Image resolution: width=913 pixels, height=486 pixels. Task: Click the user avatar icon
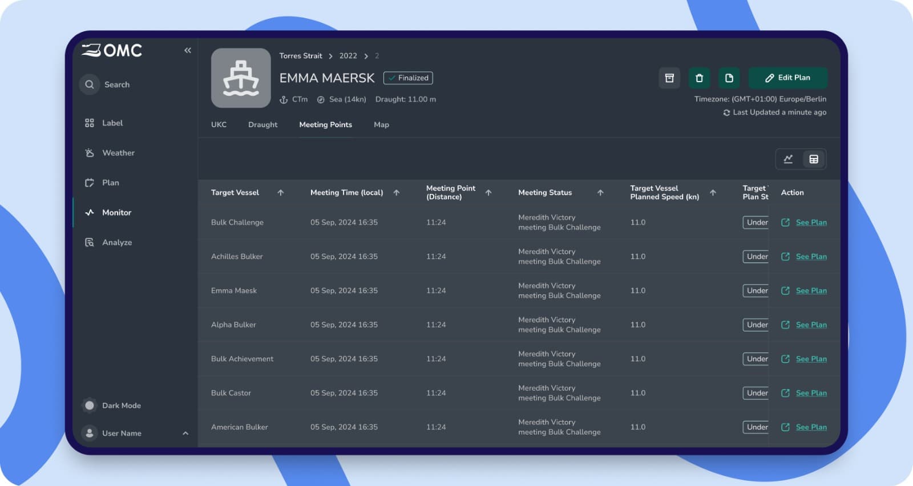click(x=90, y=434)
